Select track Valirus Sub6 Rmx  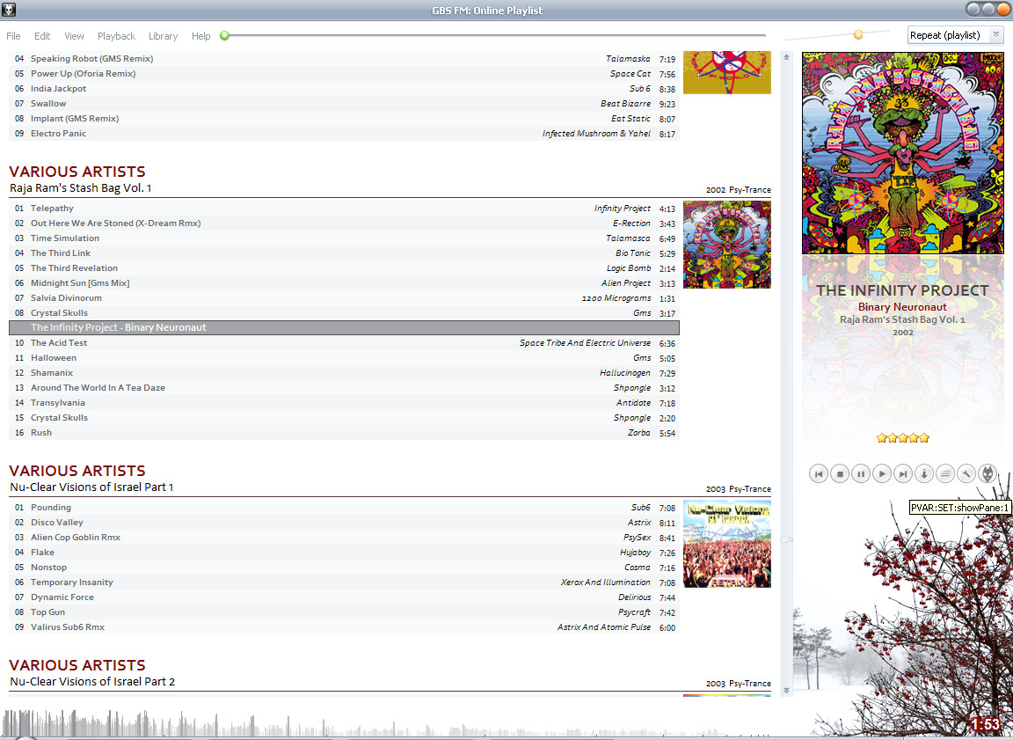345,626
